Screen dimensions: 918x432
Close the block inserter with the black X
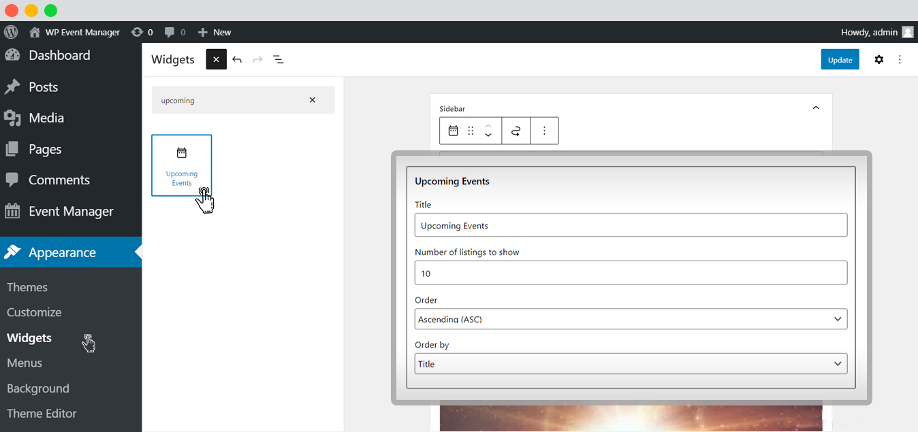(x=216, y=60)
